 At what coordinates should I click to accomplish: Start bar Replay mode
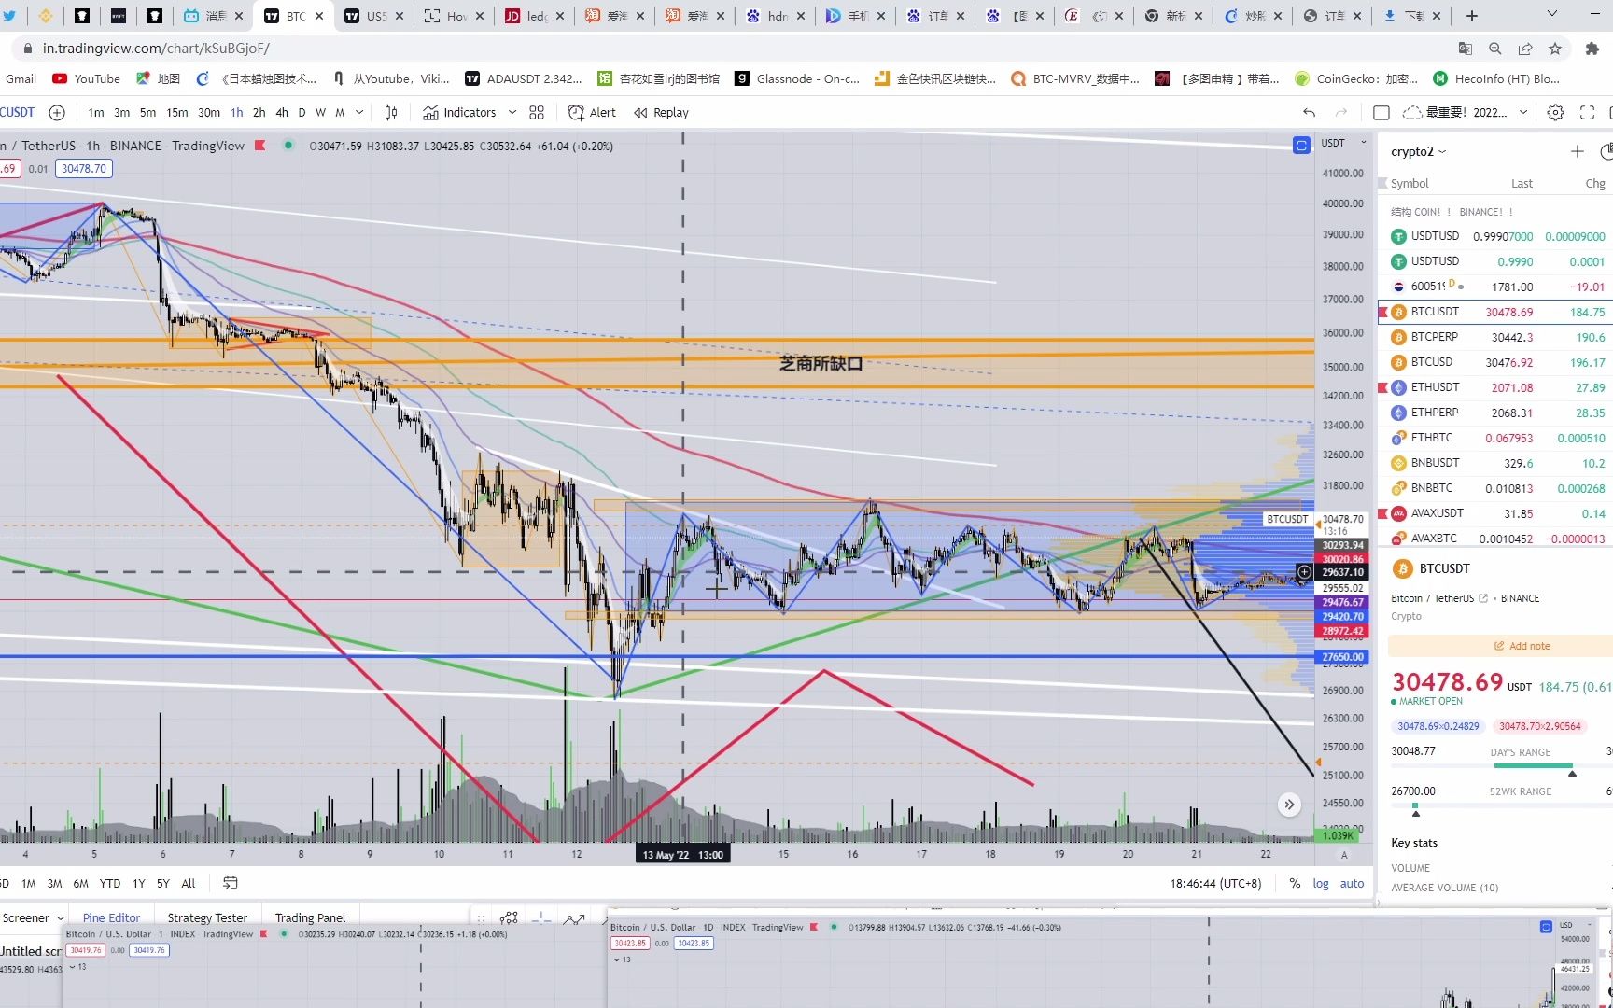click(x=661, y=113)
